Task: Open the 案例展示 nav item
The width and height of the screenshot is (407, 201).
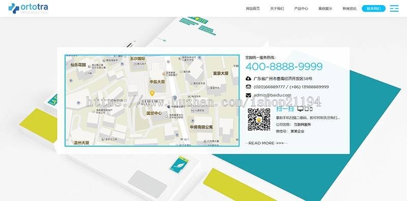Action: click(x=325, y=9)
